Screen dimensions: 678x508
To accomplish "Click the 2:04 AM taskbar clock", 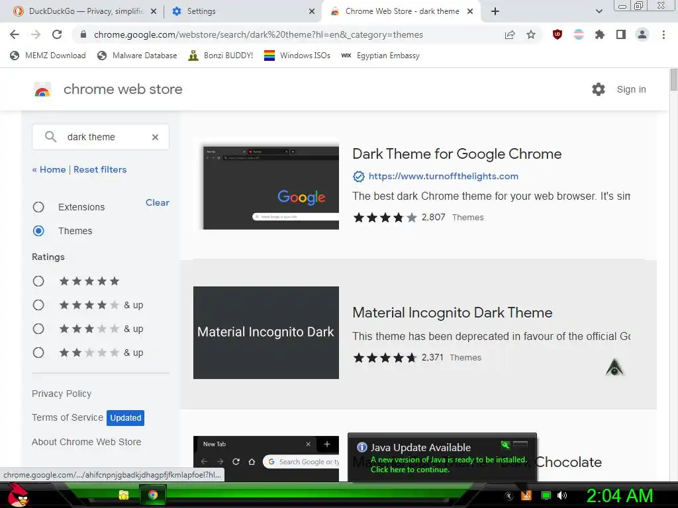I will coord(620,495).
